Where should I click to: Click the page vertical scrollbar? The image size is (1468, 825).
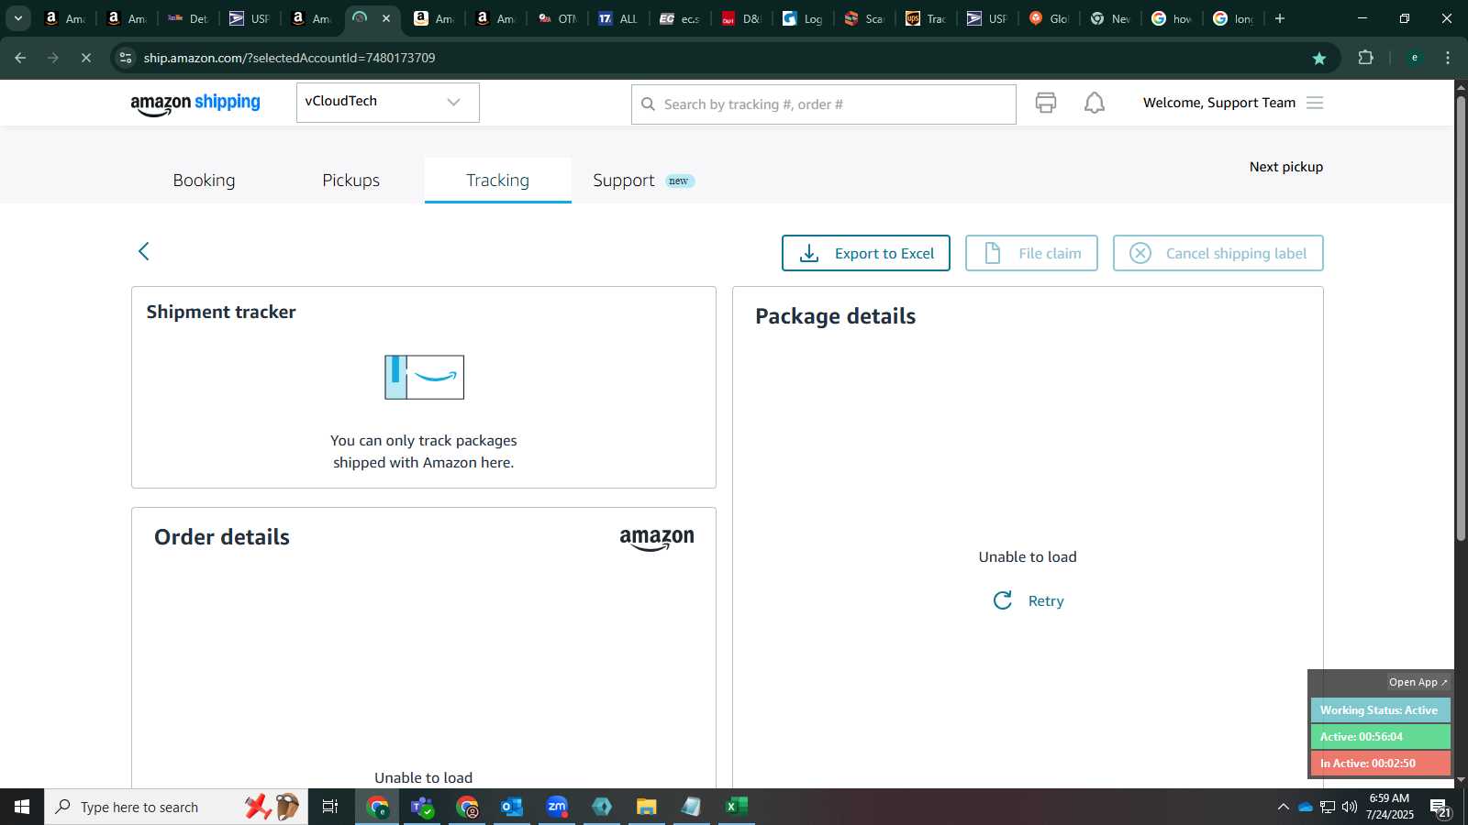coord(1461,316)
